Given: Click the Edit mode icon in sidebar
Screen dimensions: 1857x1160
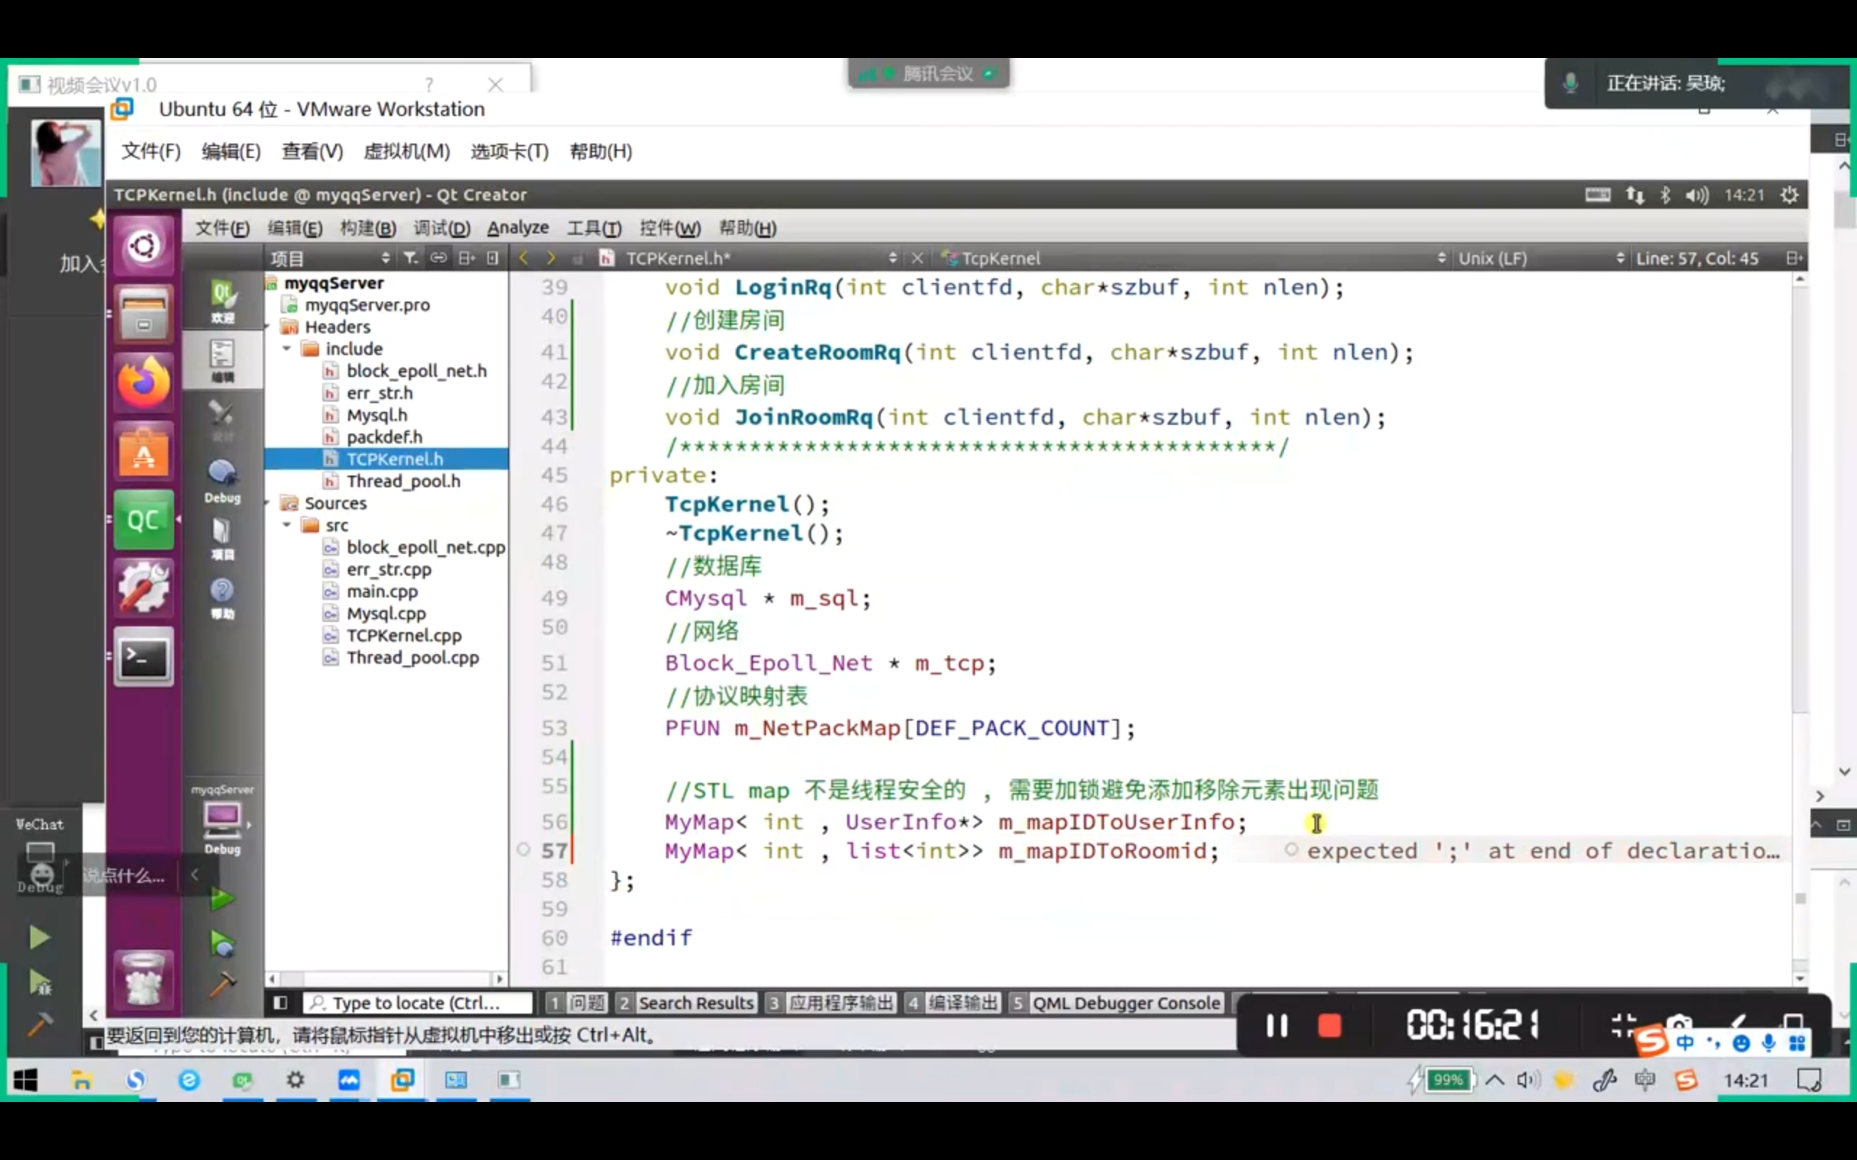Looking at the screenshot, I should (x=223, y=359).
